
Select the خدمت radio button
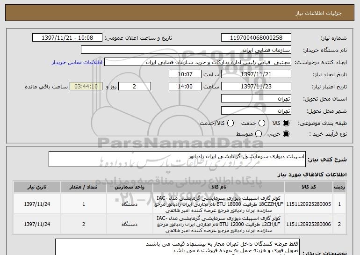(262, 123)
